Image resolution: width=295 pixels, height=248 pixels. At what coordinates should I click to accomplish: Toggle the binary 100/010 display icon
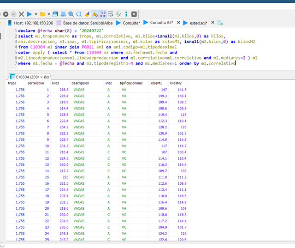[x=103, y=14]
